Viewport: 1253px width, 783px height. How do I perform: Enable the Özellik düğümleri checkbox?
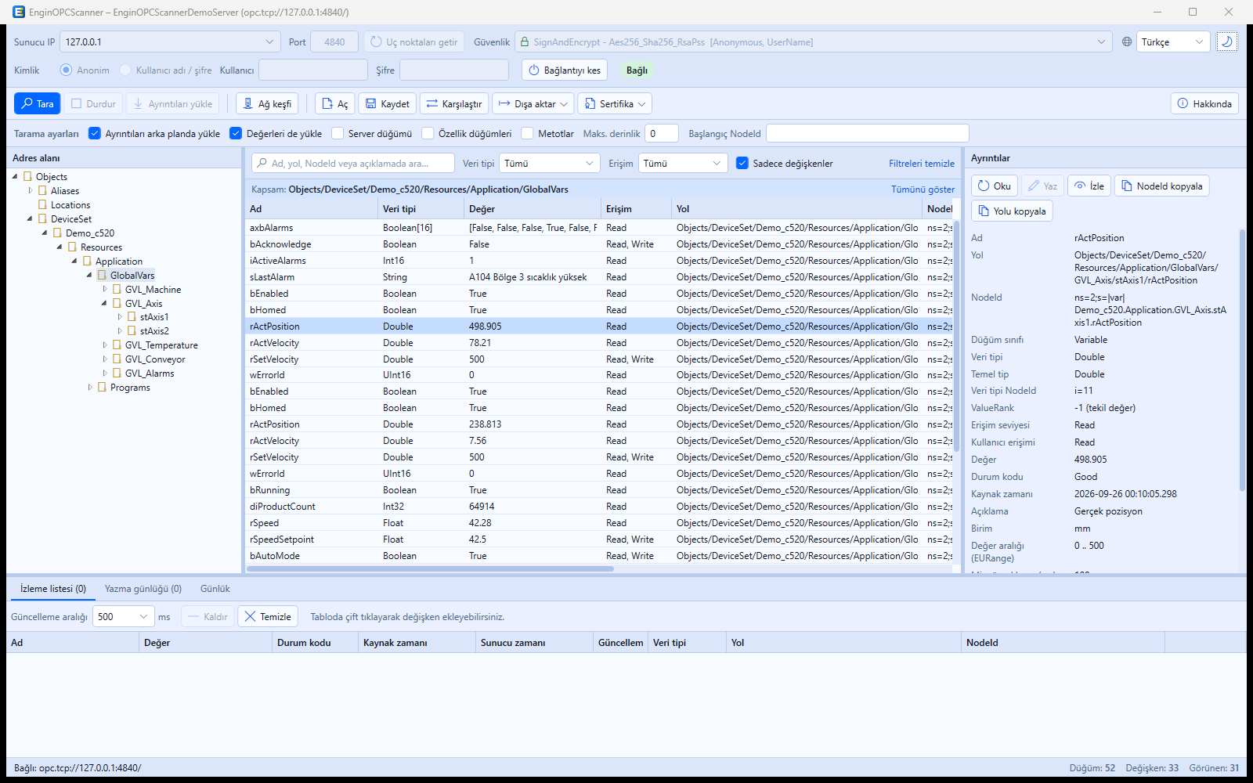[428, 133]
